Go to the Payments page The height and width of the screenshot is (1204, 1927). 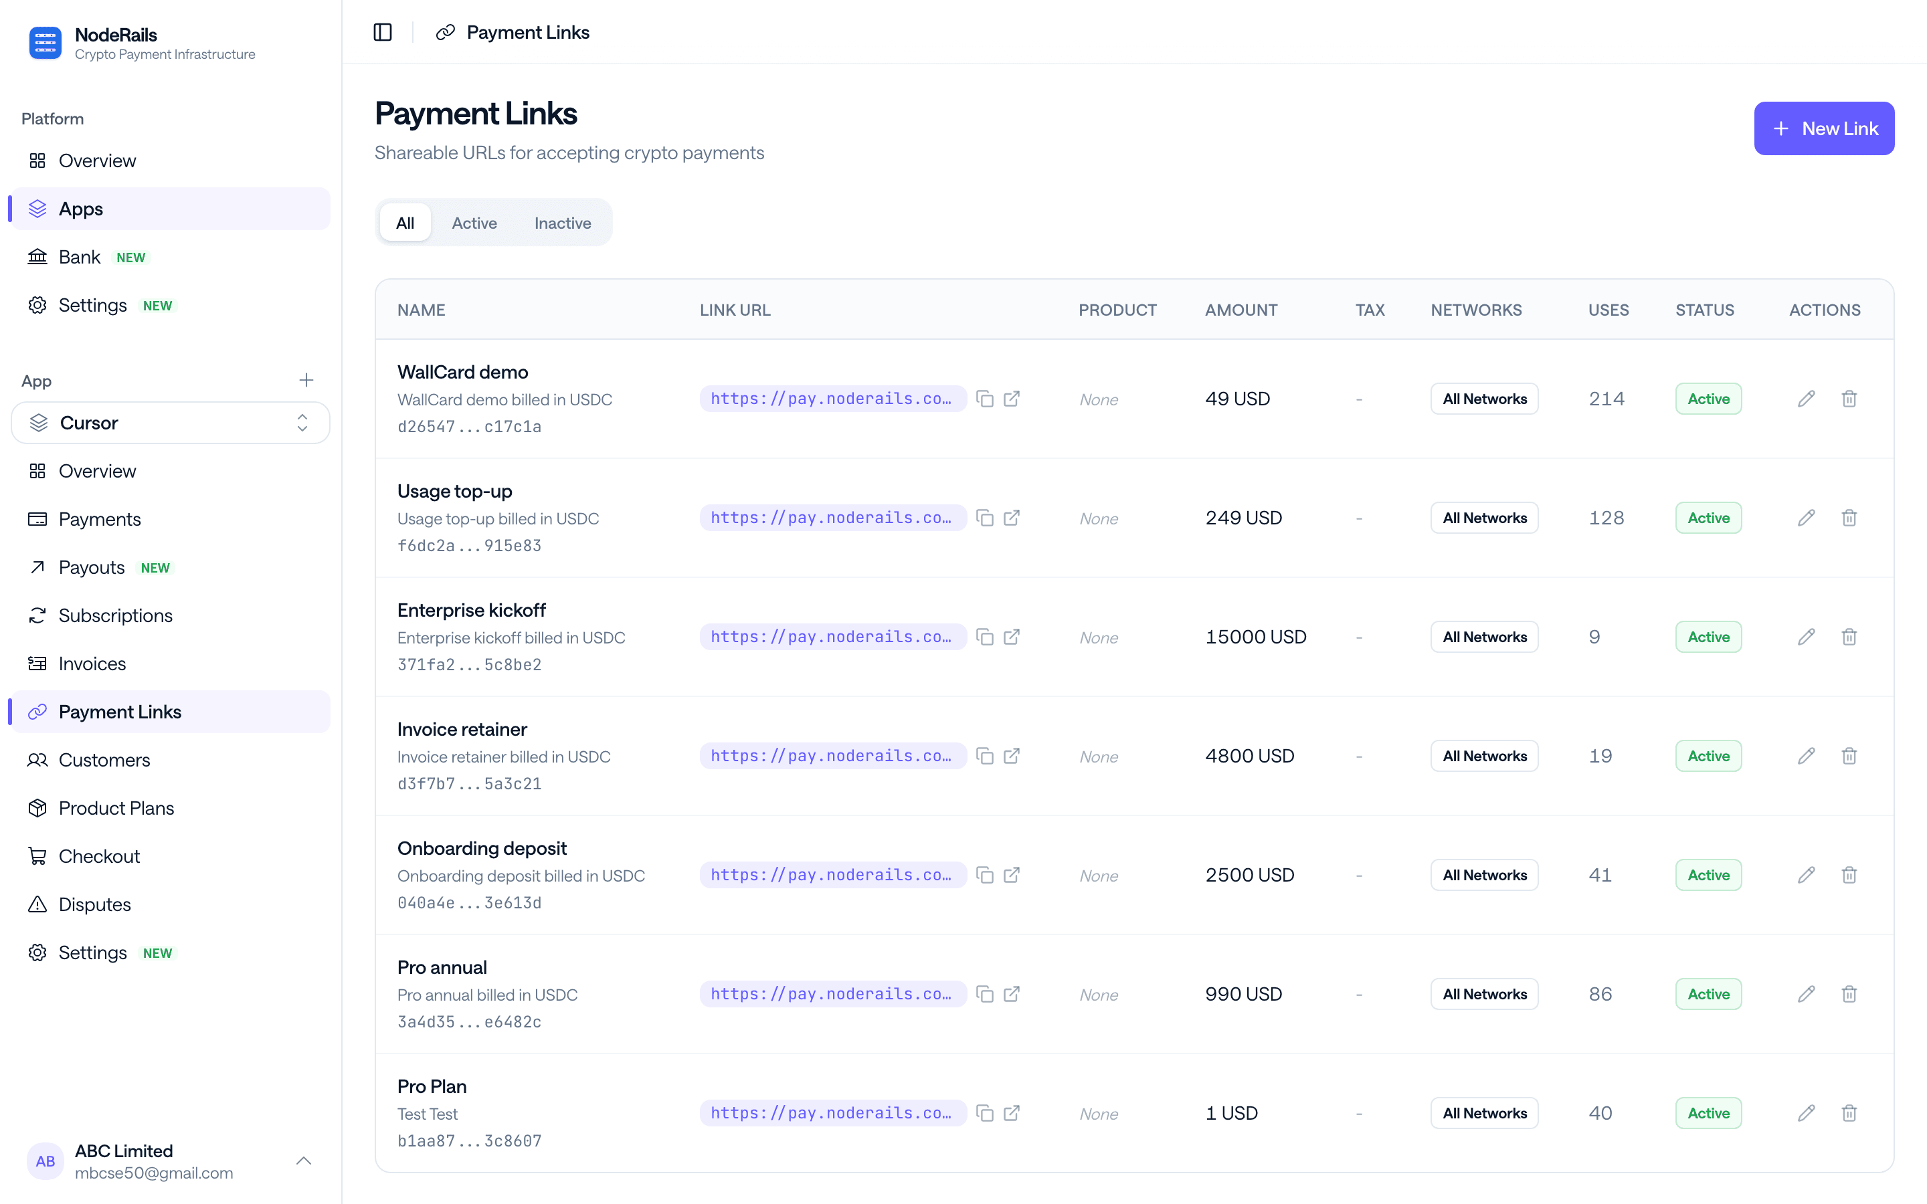click(x=171, y=519)
